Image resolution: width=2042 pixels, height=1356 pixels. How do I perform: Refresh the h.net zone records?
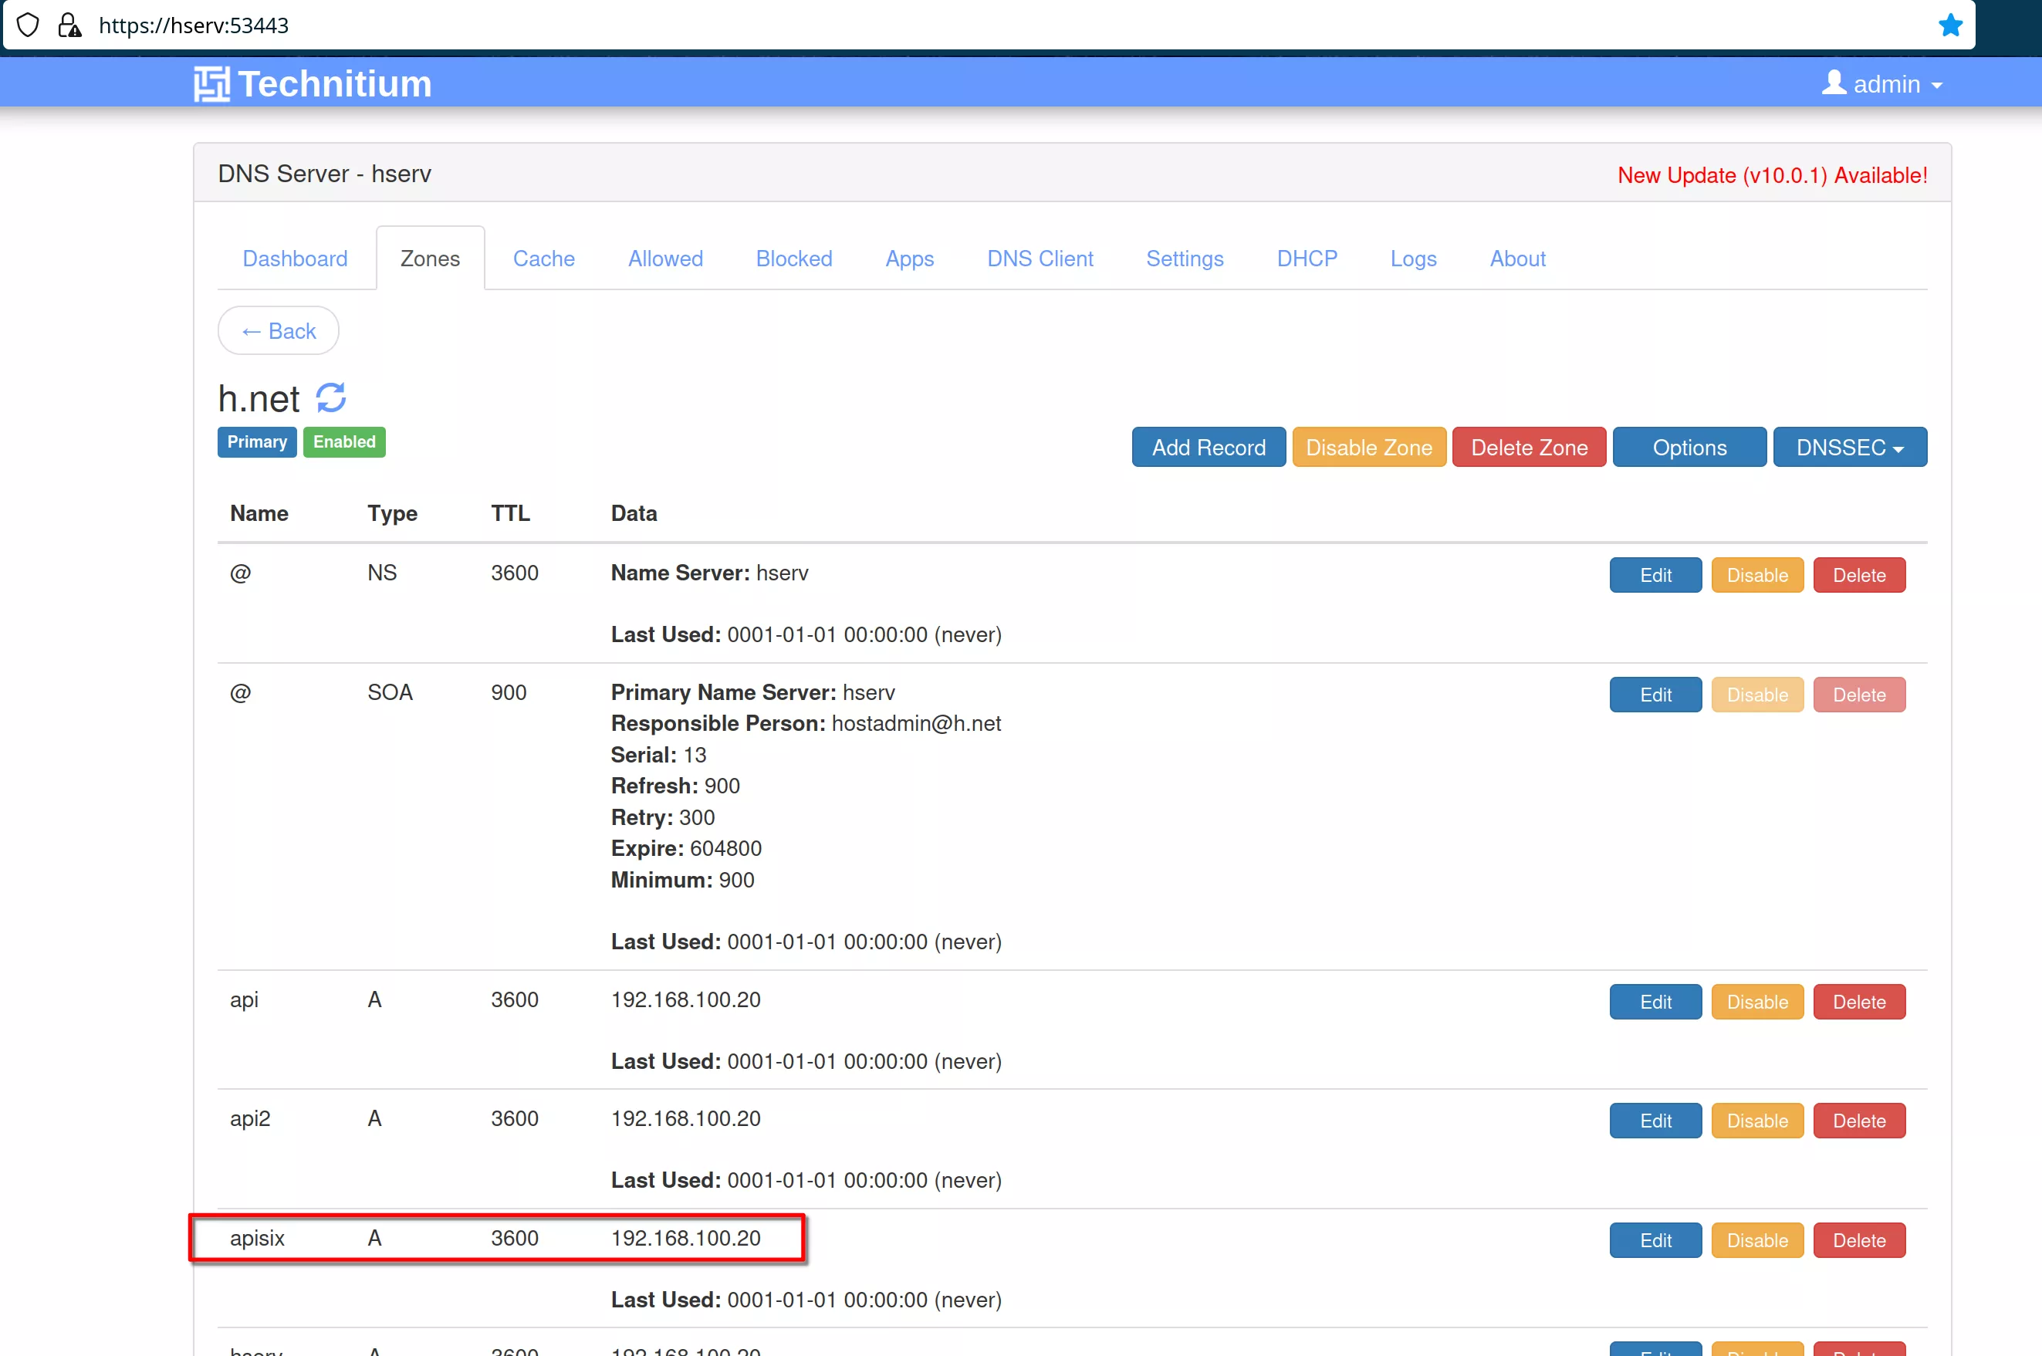330,397
